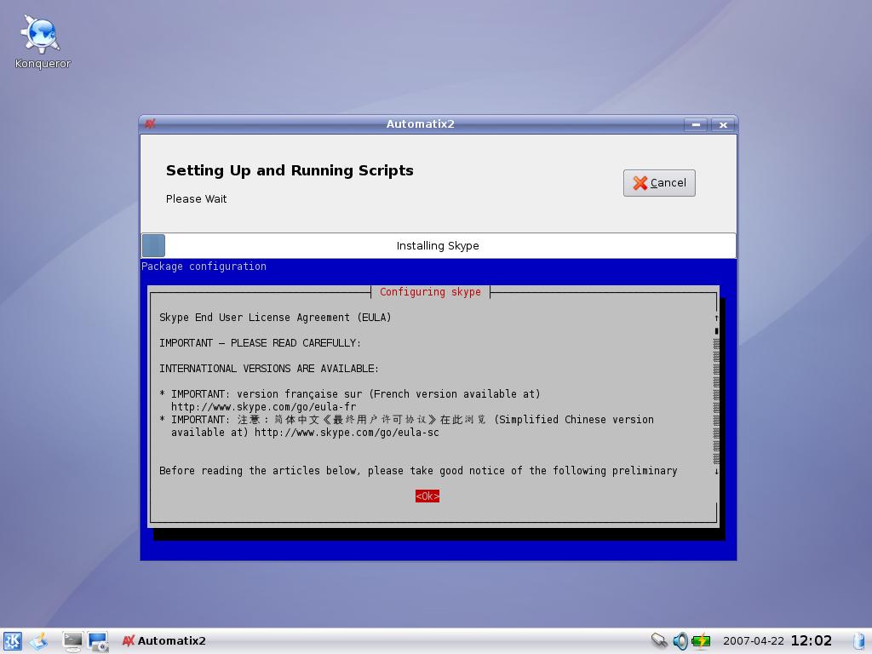This screenshot has width=872, height=654.
Task: Click the network connection tray icon
Action: click(658, 641)
